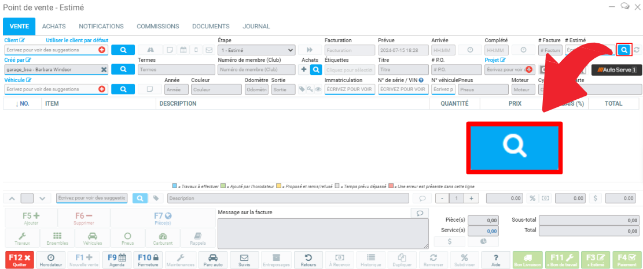643x269 pixels.
Task: Click the F10 Fermeture lock button
Action: pos(149,260)
